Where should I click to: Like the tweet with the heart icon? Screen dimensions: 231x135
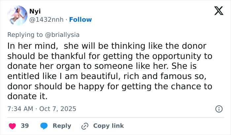coord(13,126)
